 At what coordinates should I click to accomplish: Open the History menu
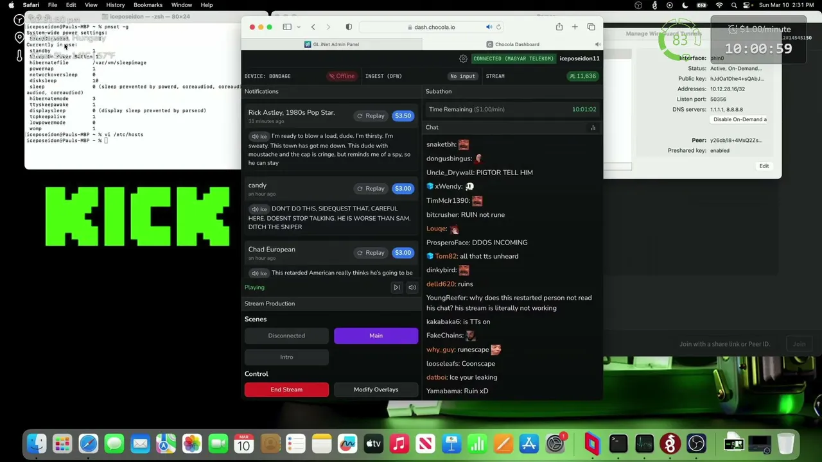pos(116,5)
